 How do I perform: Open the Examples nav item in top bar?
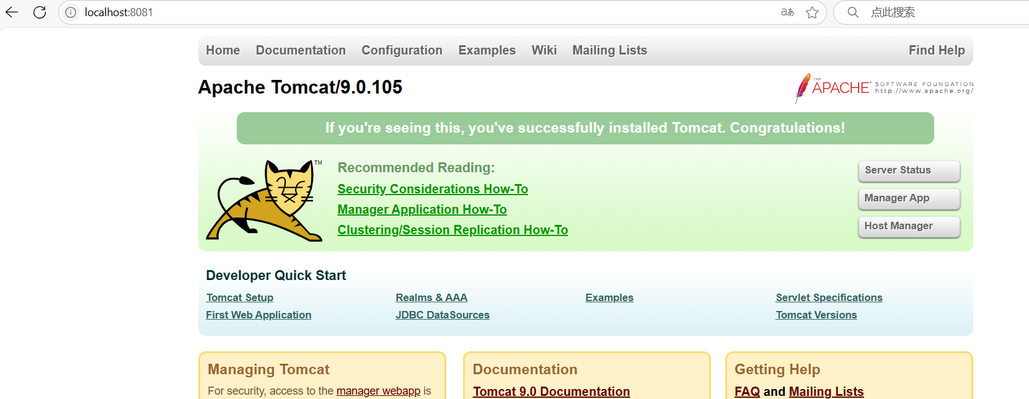[487, 50]
